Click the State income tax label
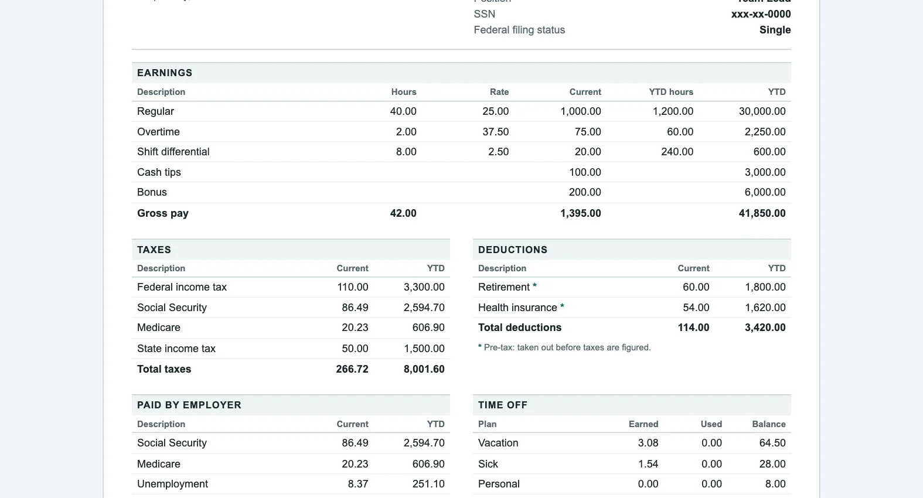 (176, 349)
